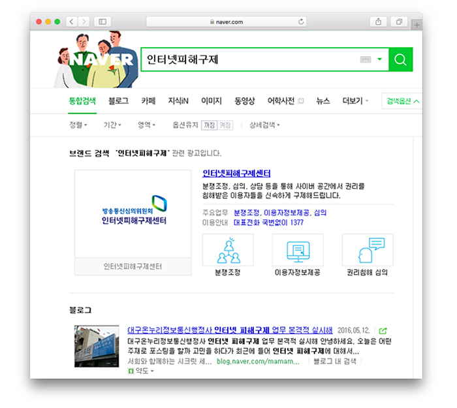Screen dimensions: 457x408
Task: Click the 분쟁조정 people icon
Action: (x=228, y=250)
